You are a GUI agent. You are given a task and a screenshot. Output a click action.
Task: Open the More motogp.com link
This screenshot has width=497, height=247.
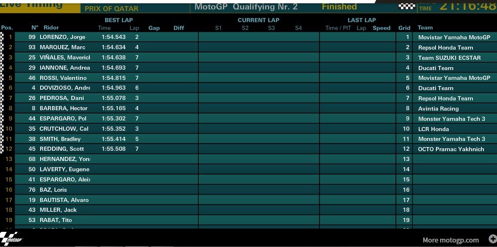(x=451, y=240)
